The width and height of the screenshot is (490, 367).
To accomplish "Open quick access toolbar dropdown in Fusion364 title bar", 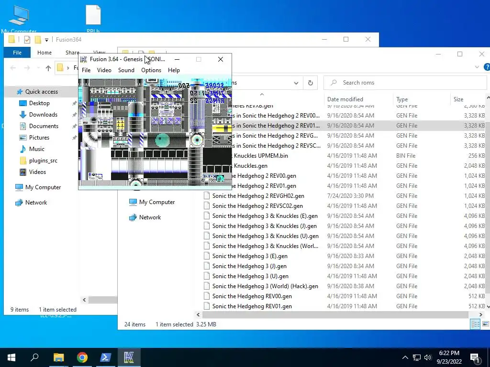I will [x=46, y=40].
